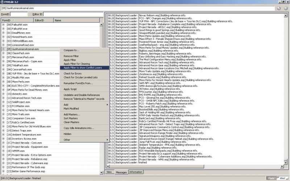Sort tree by EditorID column header
This screenshot has height=181, width=290.
click(43, 20)
